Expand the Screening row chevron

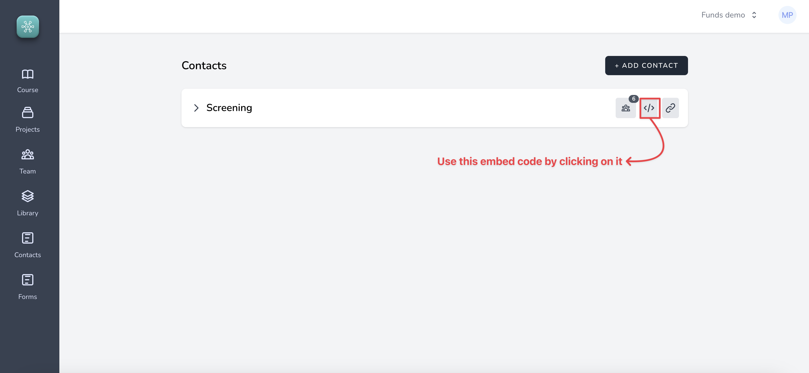[196, 108]
